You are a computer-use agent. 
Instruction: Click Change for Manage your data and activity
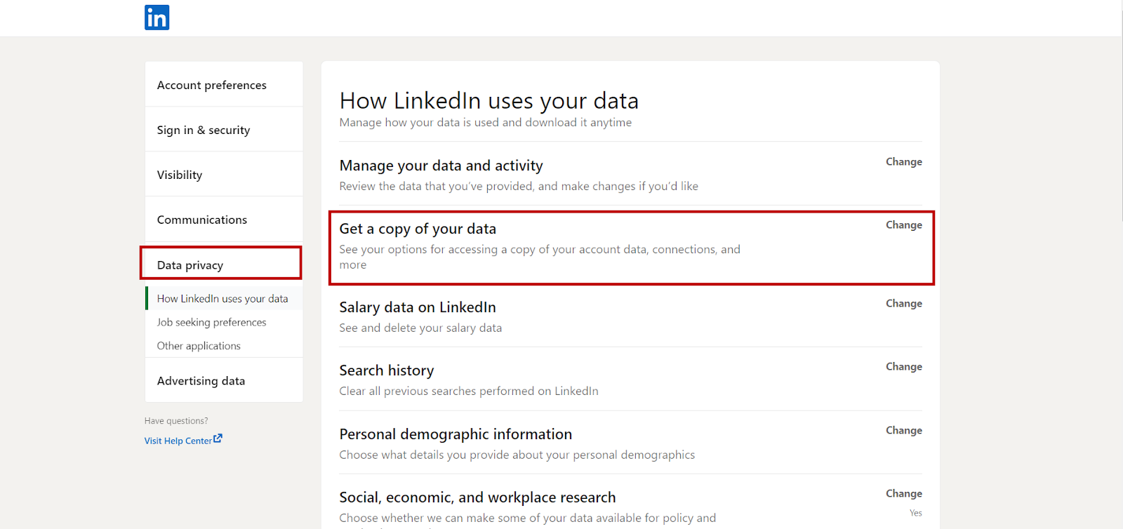click(904, 161)
